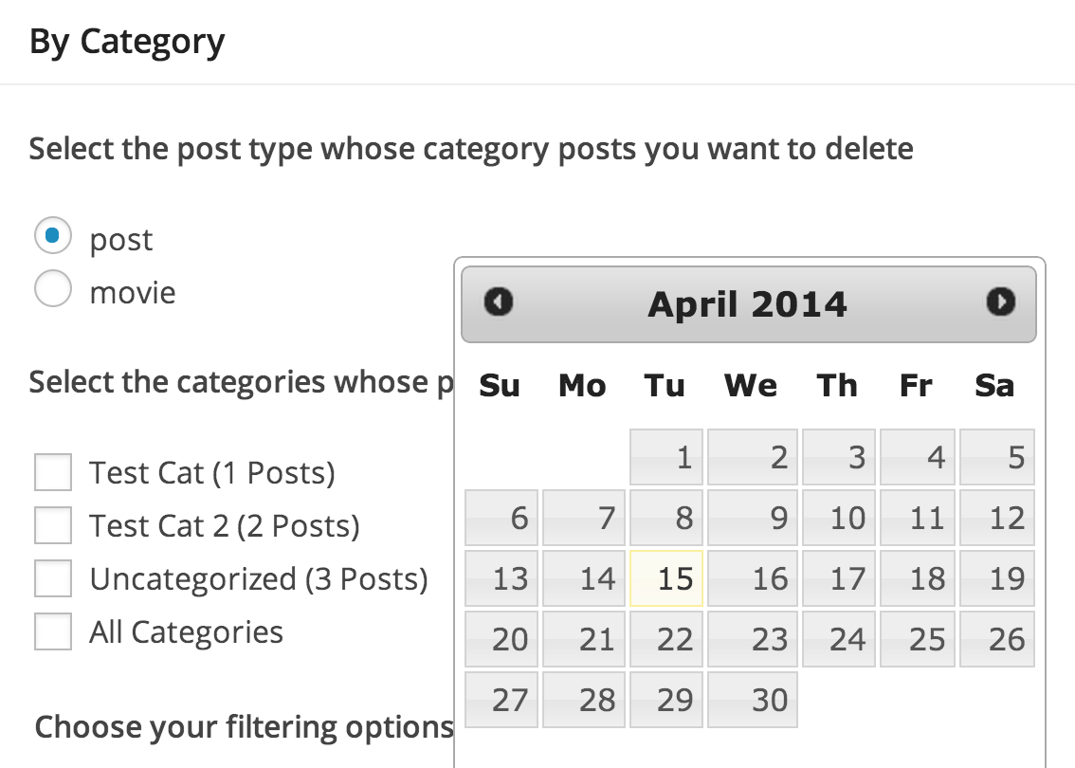Screen dimensions: 1075x768
Task: Click day 22 in the calendar
Action: click(x=666, y=639)
